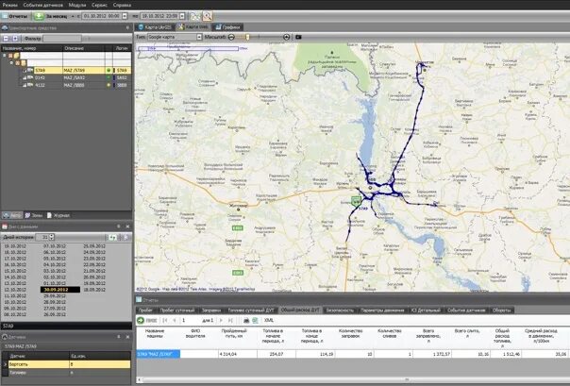The image size is (570, 386).
Task: Select the MAZ /5749 description cell
Action: point(84,70)
